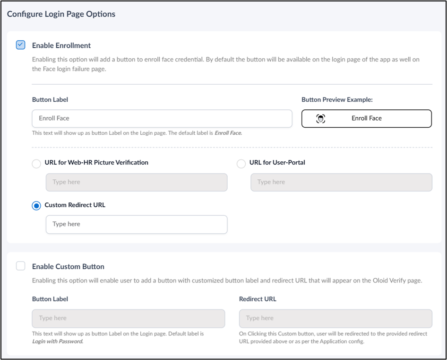Image resolution: width=447 pixels, height=360 pixels.
Task: Click the Button Preview Example label
Action: [x=337, y=100]
